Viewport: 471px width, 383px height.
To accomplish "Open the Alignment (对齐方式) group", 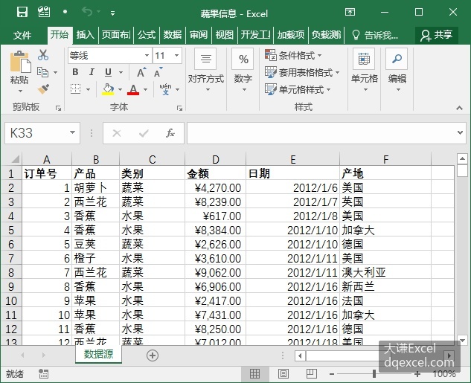I will [206, 71].
